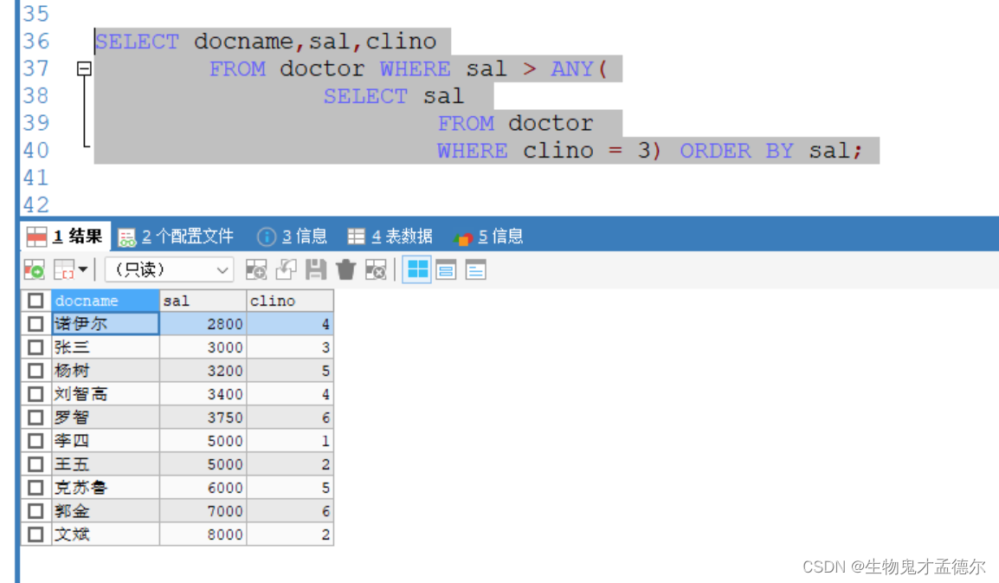Click the save changes floppy icon

pos(316,269)
